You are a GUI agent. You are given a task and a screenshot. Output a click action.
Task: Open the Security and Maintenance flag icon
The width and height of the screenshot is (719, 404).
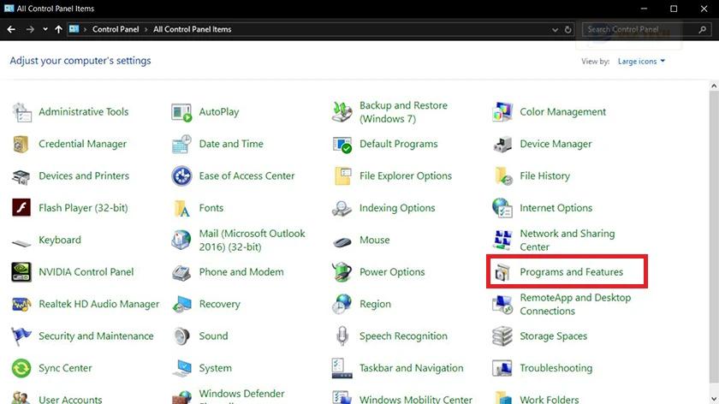pyautogui.click(x=21, y=336)
